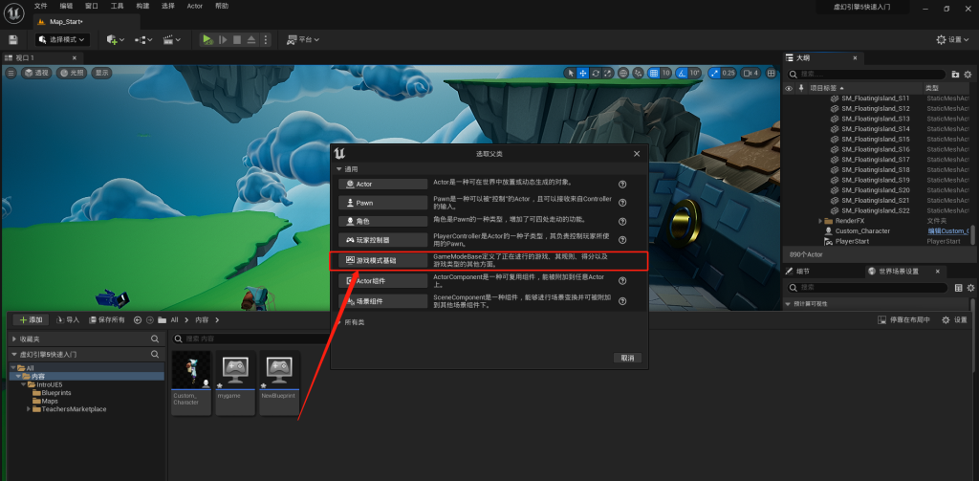The image size is (979, 481).
Task: Select Actor as parent class
Action: (x=382, y=185)
